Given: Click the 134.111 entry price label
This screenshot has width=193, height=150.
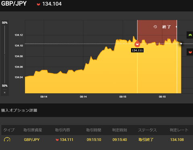Looking at the screenshot, I should click(137, 50).
